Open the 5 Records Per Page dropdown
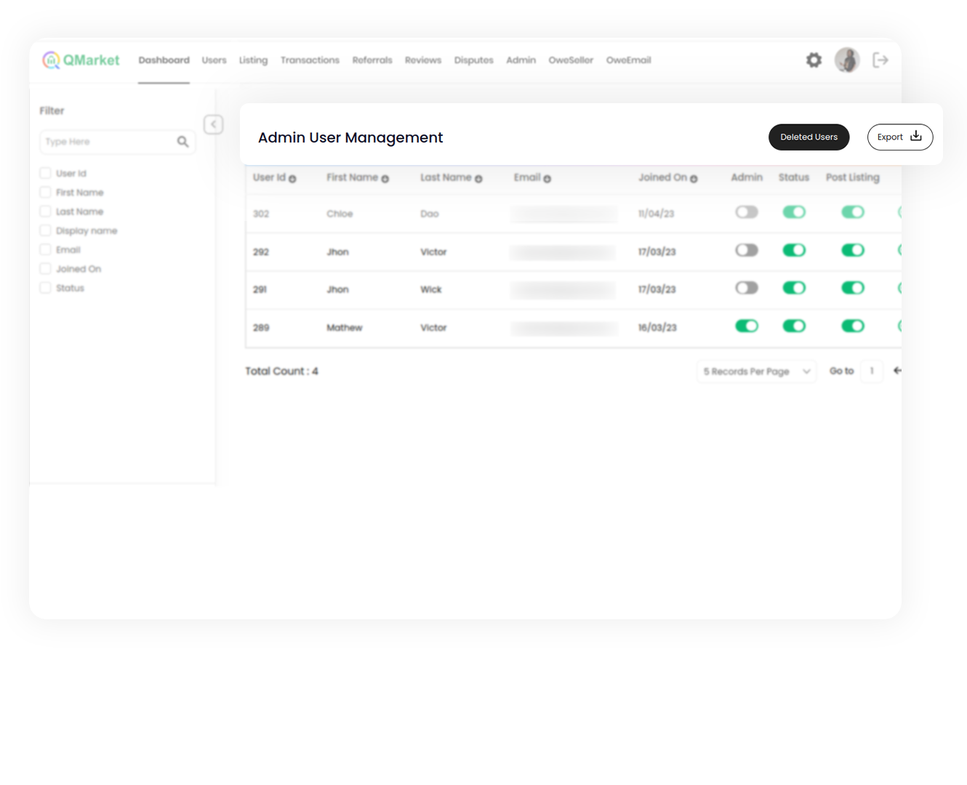This screenshot has height=785, width=967. [x=756, y=371]
